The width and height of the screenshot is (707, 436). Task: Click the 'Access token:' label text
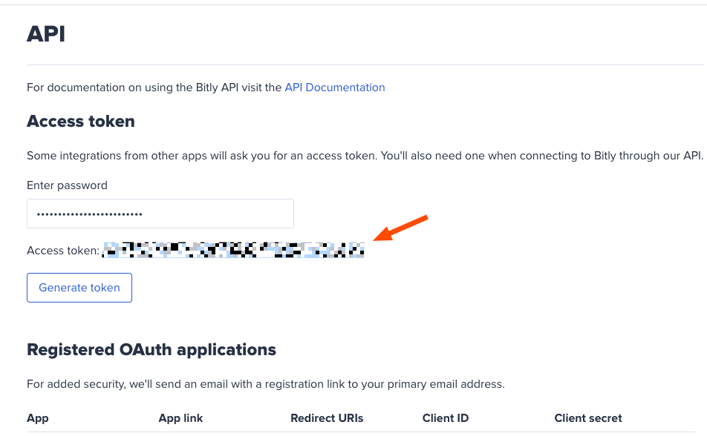(63, 251)
